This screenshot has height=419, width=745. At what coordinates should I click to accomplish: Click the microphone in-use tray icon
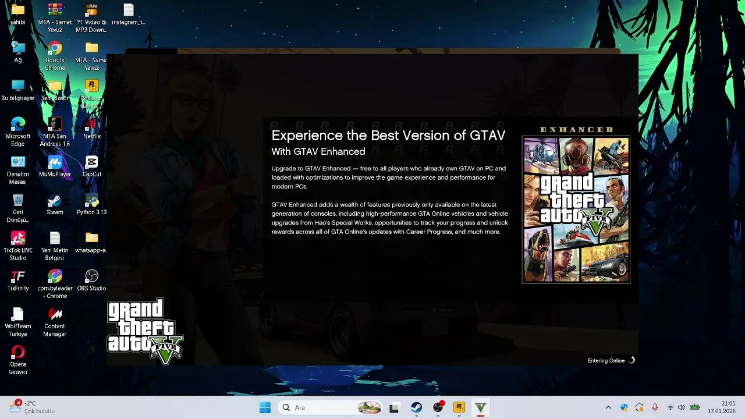pos(655,408)
